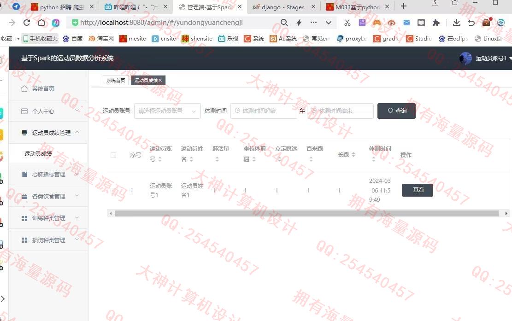512x321 pixels.
Task: Click the scissors screenshot toolbar icon
Action: tap(347, 23)
